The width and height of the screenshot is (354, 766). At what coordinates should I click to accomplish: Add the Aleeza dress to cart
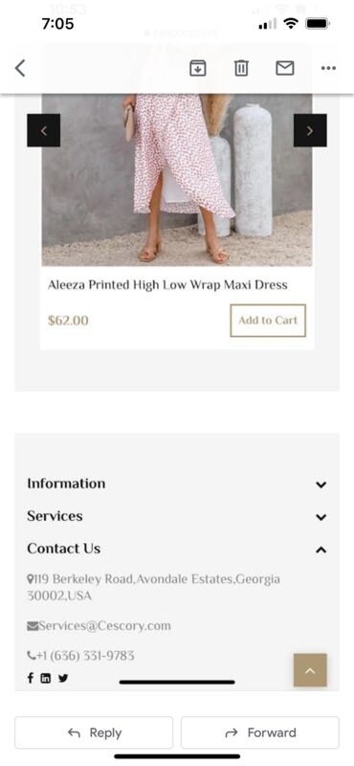(x=268, y=321)
